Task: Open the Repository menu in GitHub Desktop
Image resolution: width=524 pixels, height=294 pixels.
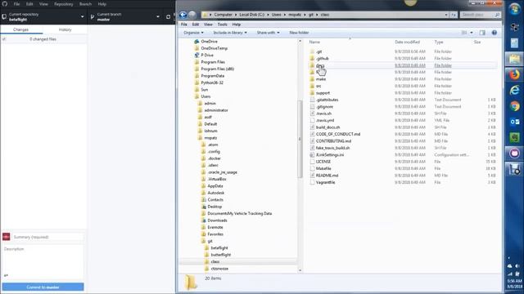Action: tap(64, 4)
